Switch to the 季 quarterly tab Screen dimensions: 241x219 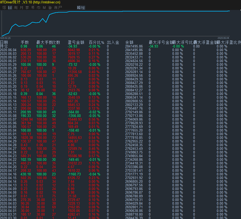(x=27, y=8)
